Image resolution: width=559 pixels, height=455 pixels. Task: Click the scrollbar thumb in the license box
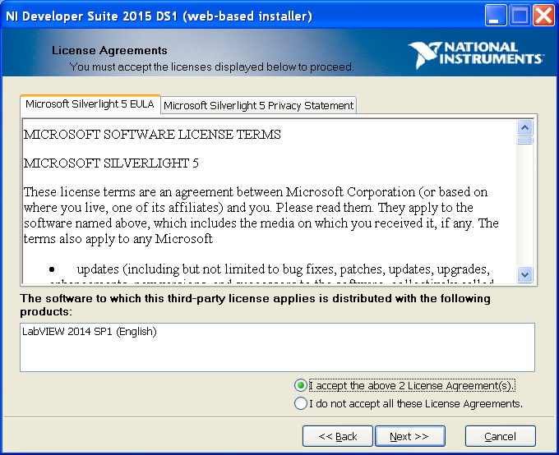pos(525,140)
